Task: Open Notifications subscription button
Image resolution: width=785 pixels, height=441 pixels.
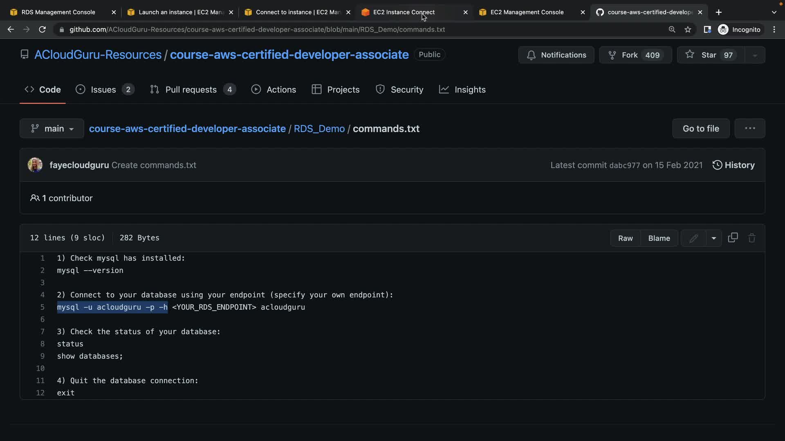Action: 556,55
